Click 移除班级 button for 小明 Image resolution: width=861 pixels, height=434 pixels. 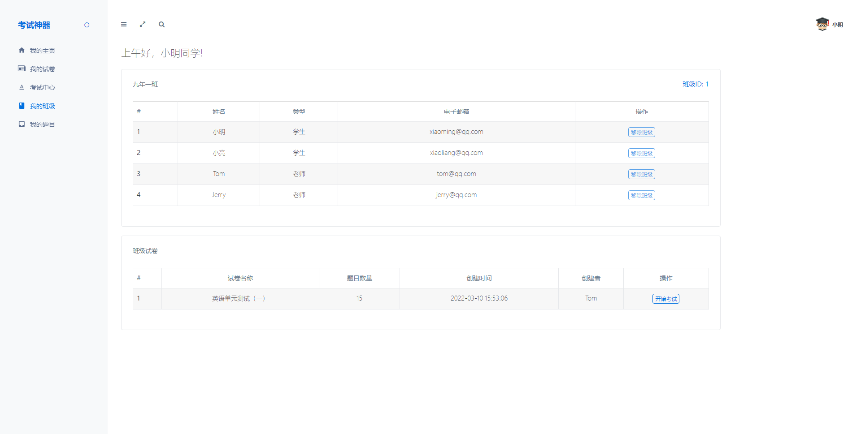click(x=642, y=132)
